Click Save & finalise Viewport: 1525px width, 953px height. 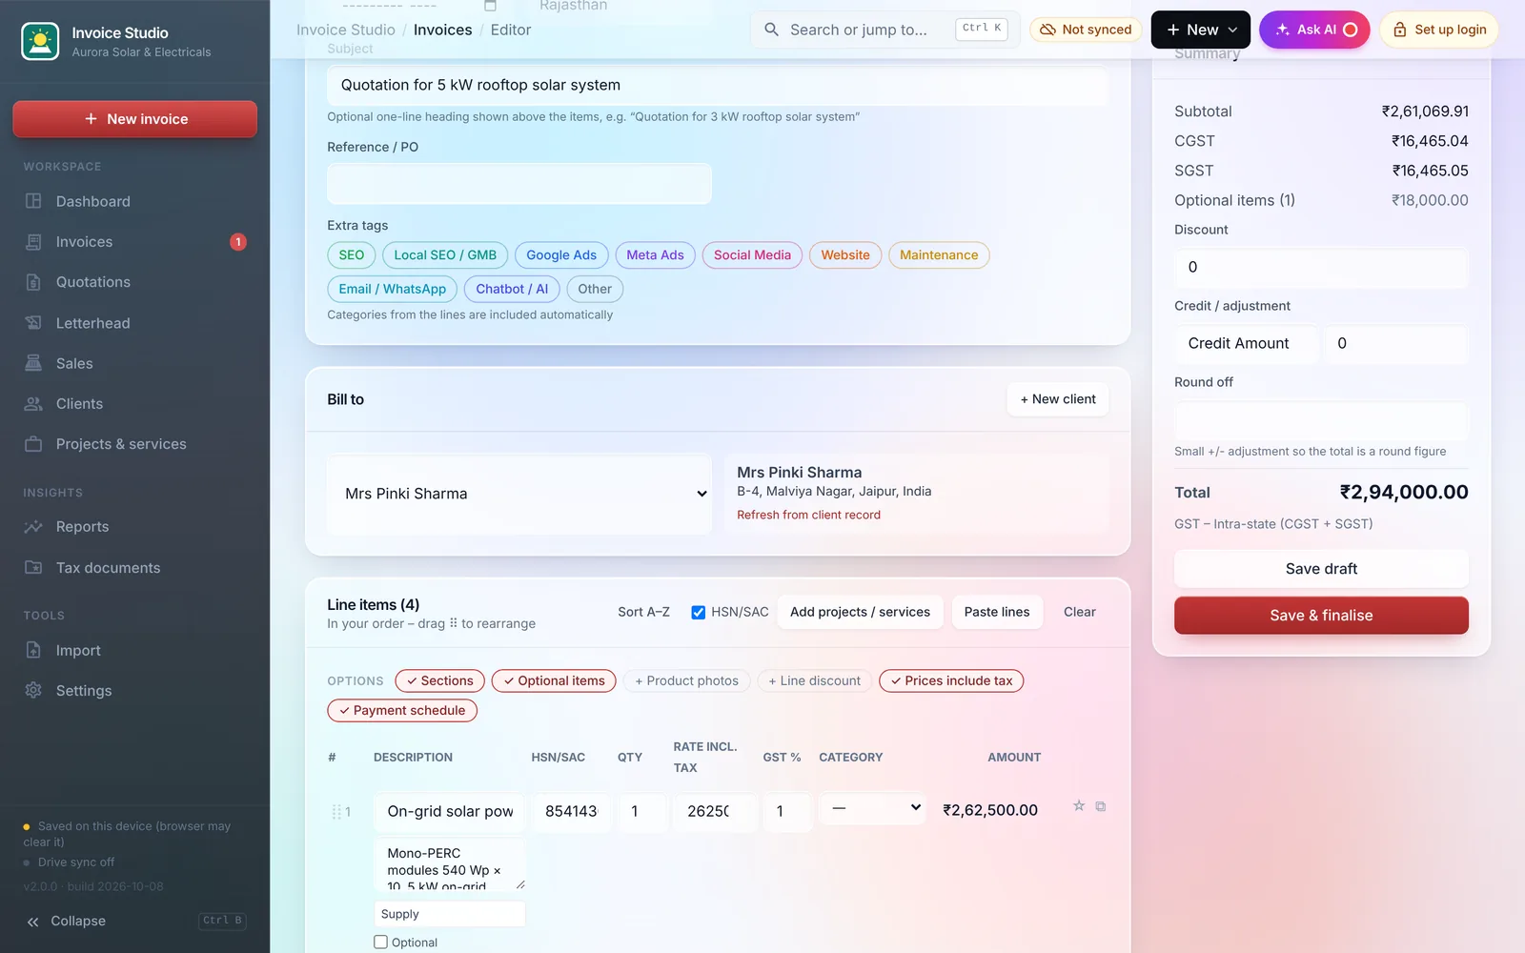1321,616
